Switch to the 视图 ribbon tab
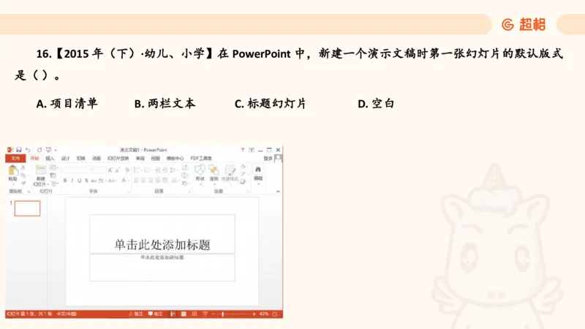 point(156,159)
